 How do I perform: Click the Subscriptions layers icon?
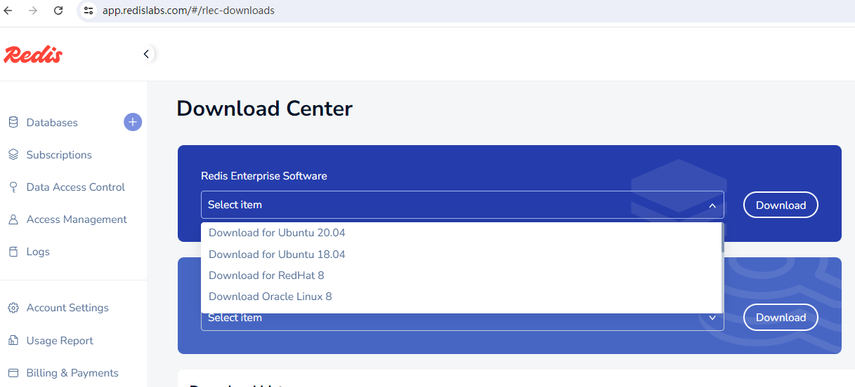click(x=13, y=155)
